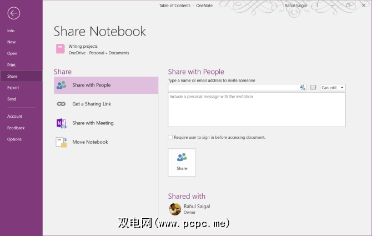
Task: Select Move Notebook option
Action: pyautogui.click(x=106, y=142)
